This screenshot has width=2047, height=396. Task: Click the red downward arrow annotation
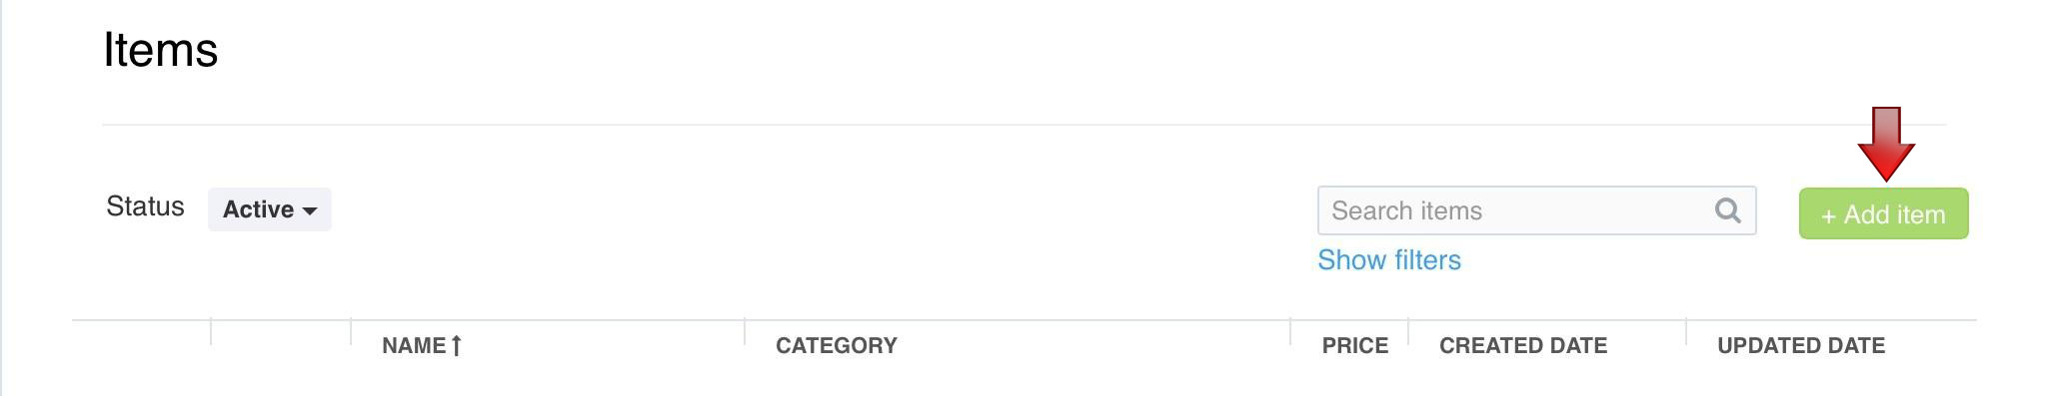[1886, 144]
